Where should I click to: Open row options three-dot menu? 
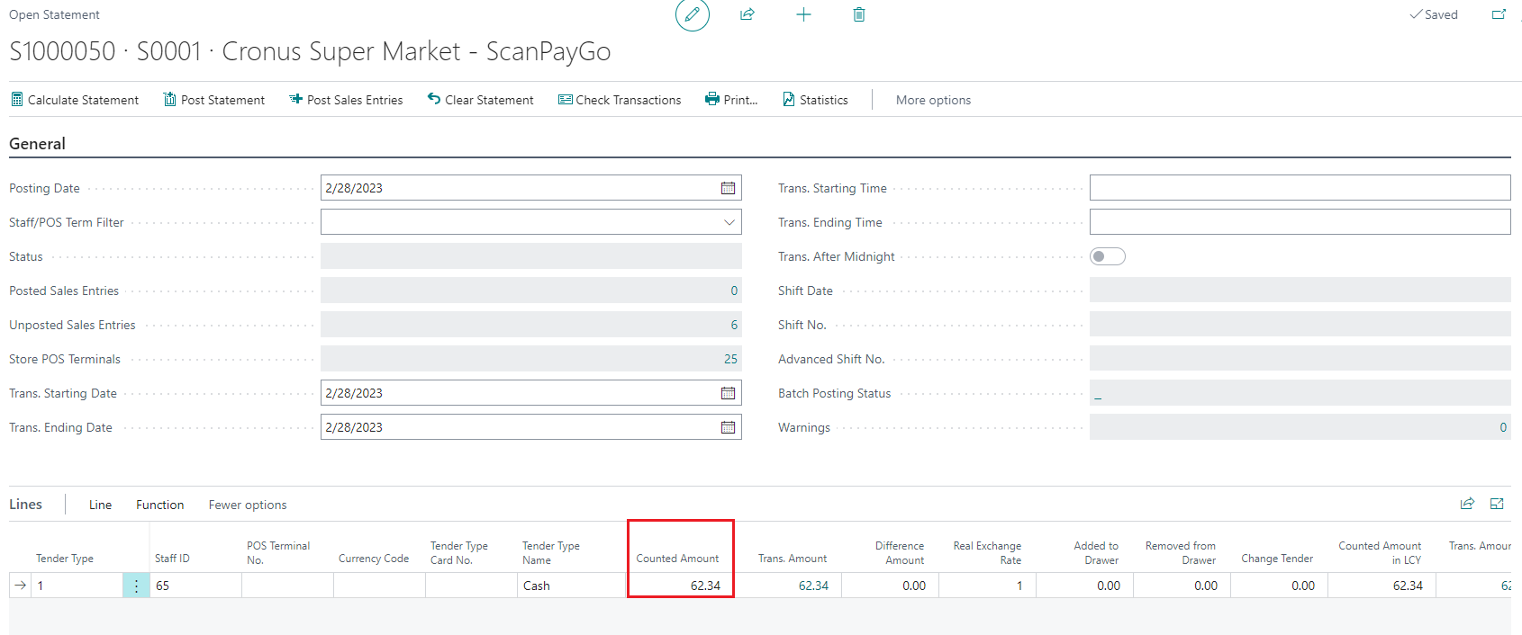click(136, 586)
